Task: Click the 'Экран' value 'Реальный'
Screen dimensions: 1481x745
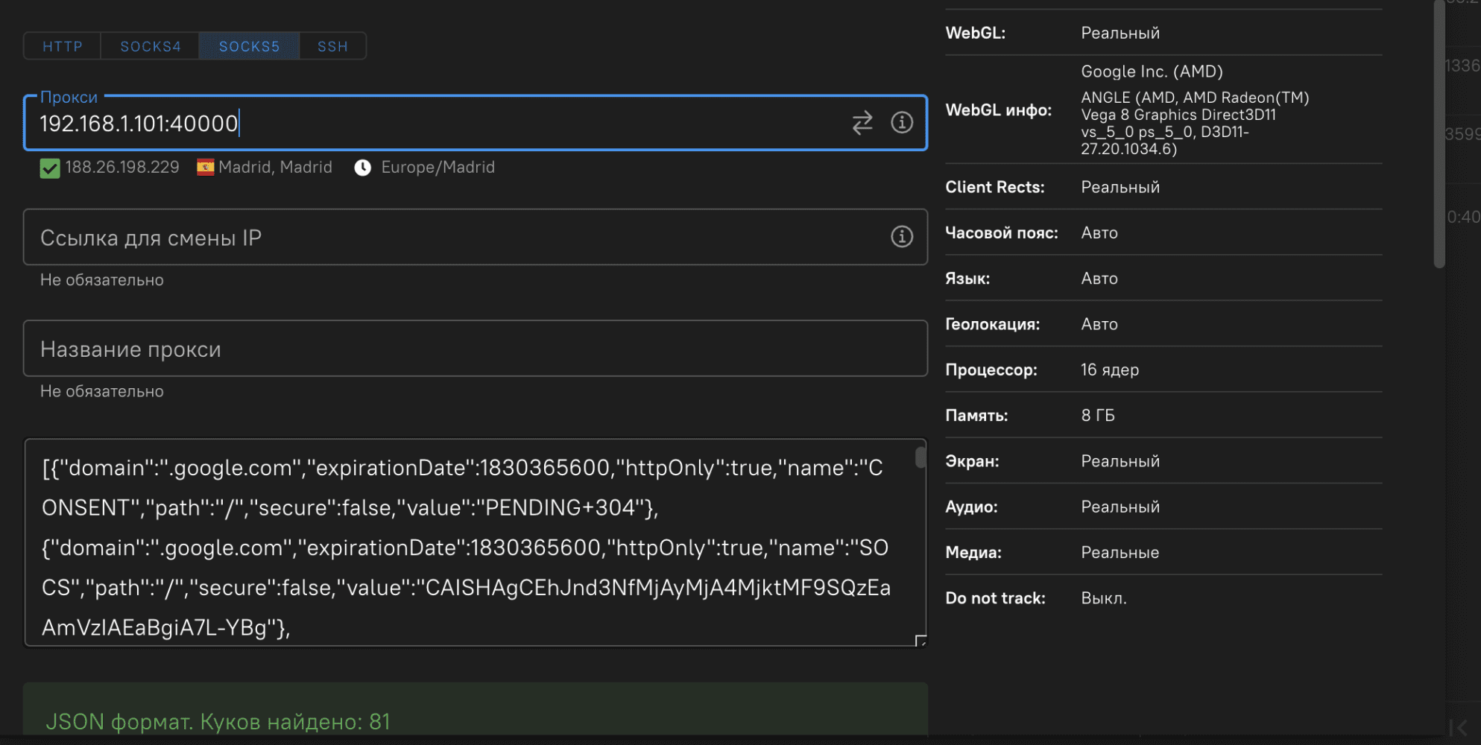Action: click(x=1120, y=461)
